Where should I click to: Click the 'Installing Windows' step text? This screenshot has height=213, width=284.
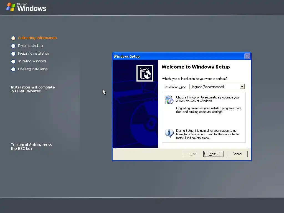click(32, 61)
